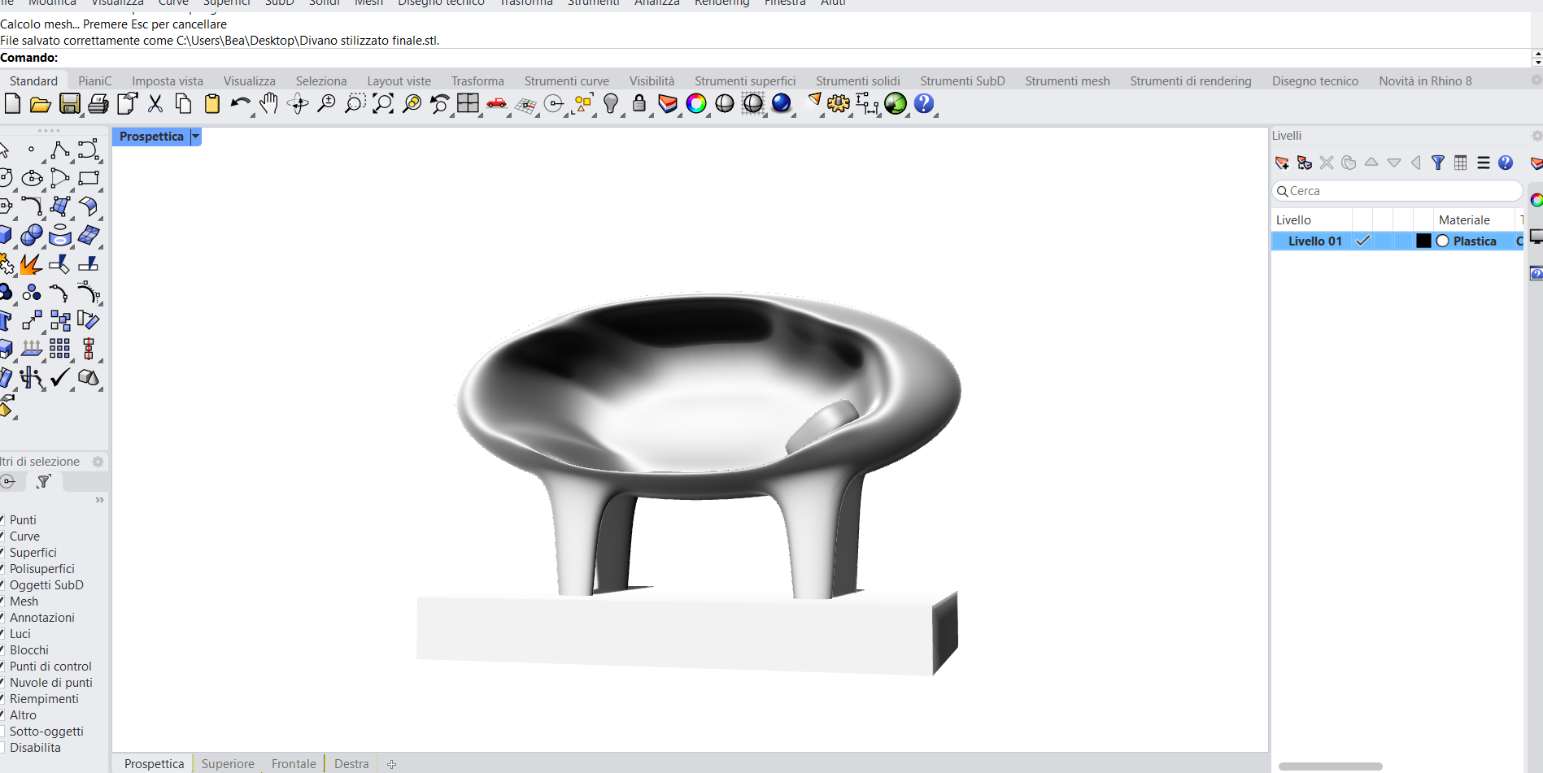Switch to the Frontale viewport tab
Viewport: 1543px width, 773px height.
click(293, 764)
